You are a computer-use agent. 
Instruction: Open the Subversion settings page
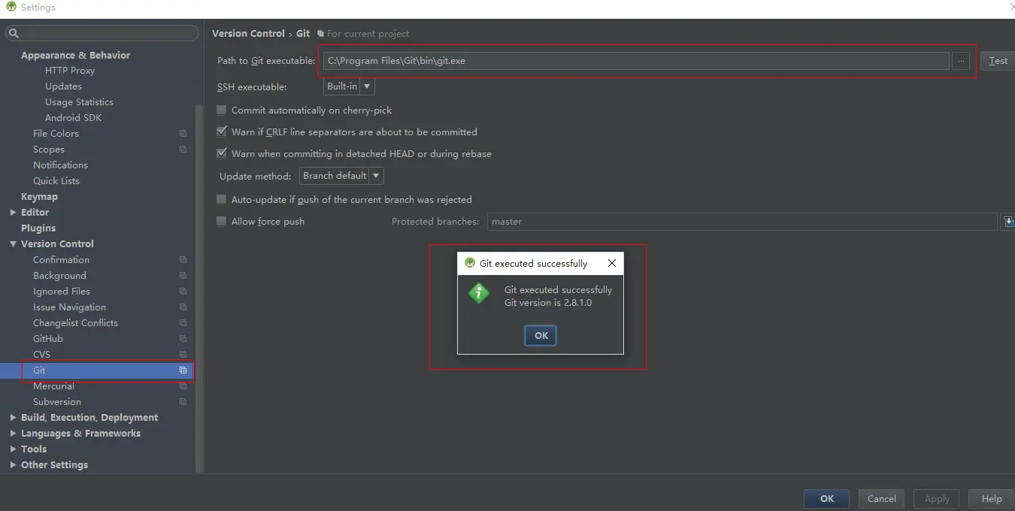pos(57,402)
